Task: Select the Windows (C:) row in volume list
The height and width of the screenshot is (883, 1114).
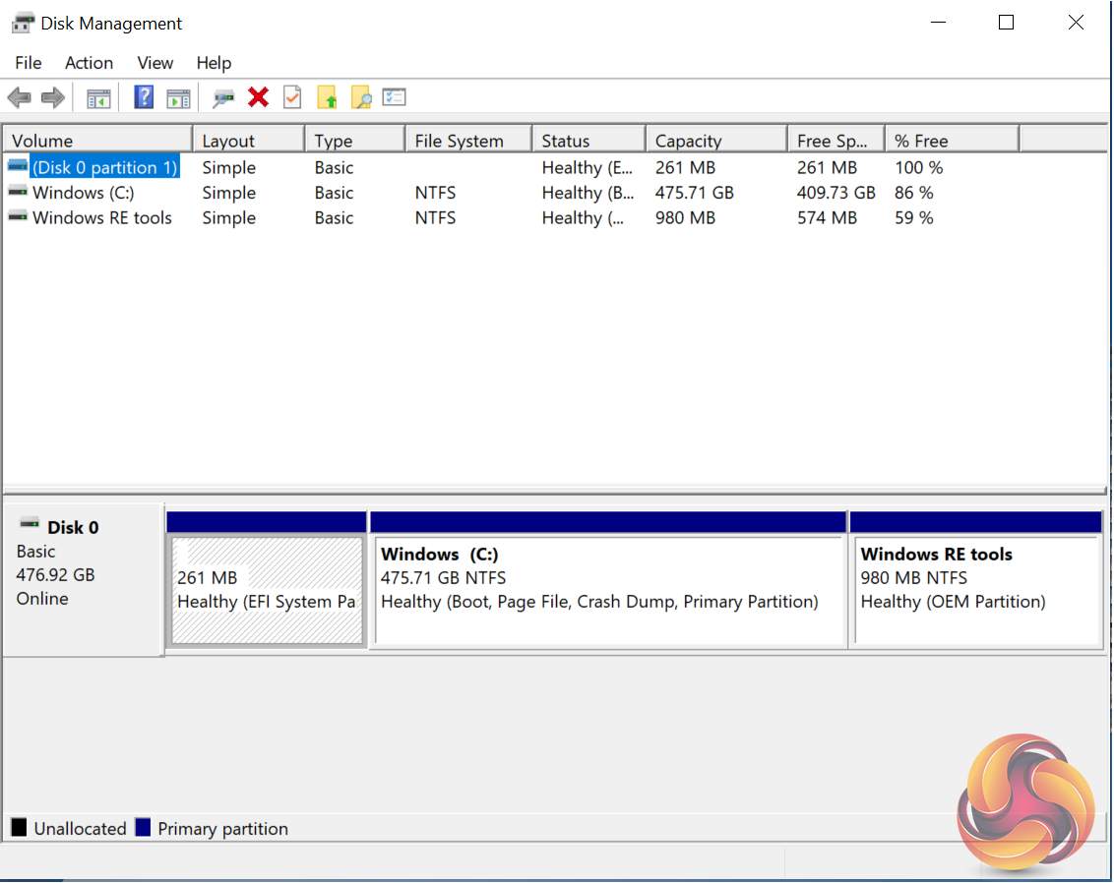Action: point(83,193)
